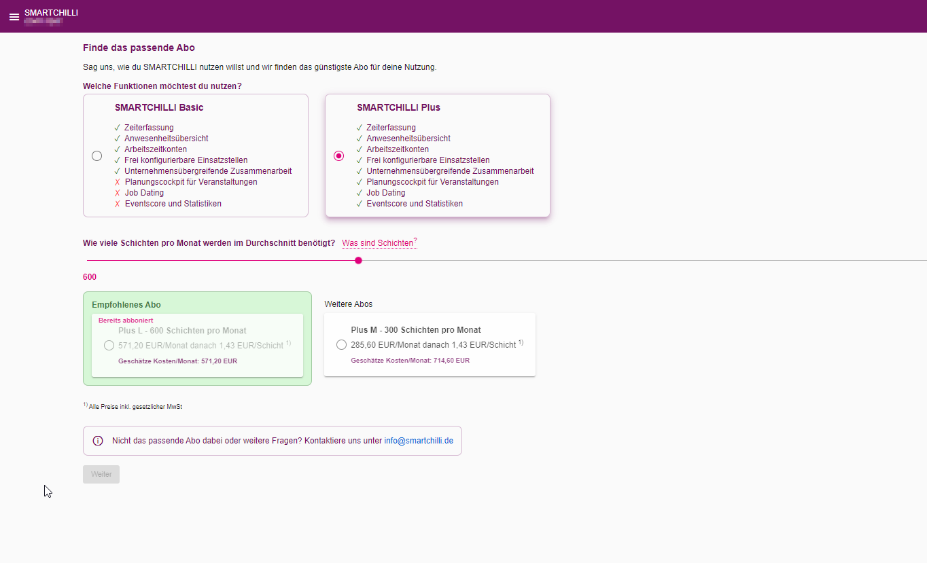Click 'Anwesenheitsübersicht' in the Basic card

click(167, 139)
